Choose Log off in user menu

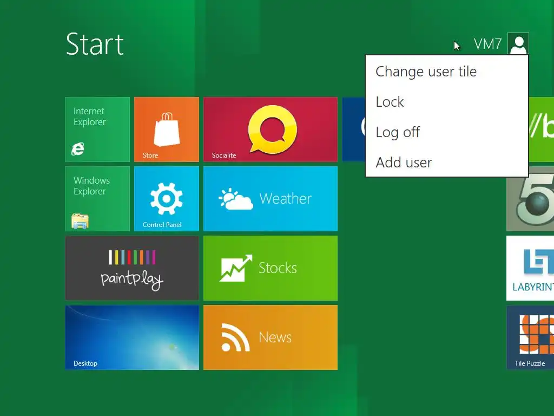click(x=447, y=132)
